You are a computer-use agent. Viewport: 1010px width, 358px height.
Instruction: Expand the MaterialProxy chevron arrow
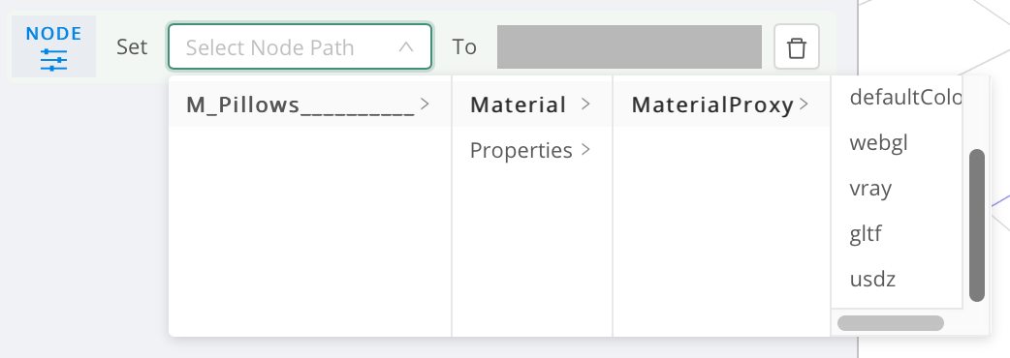click(x=804, y=104)
